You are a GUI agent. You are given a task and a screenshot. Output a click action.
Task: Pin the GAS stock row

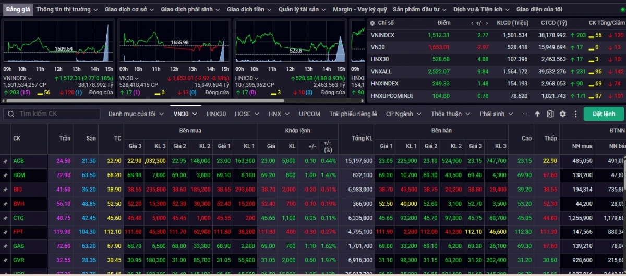tap(5, 246)
